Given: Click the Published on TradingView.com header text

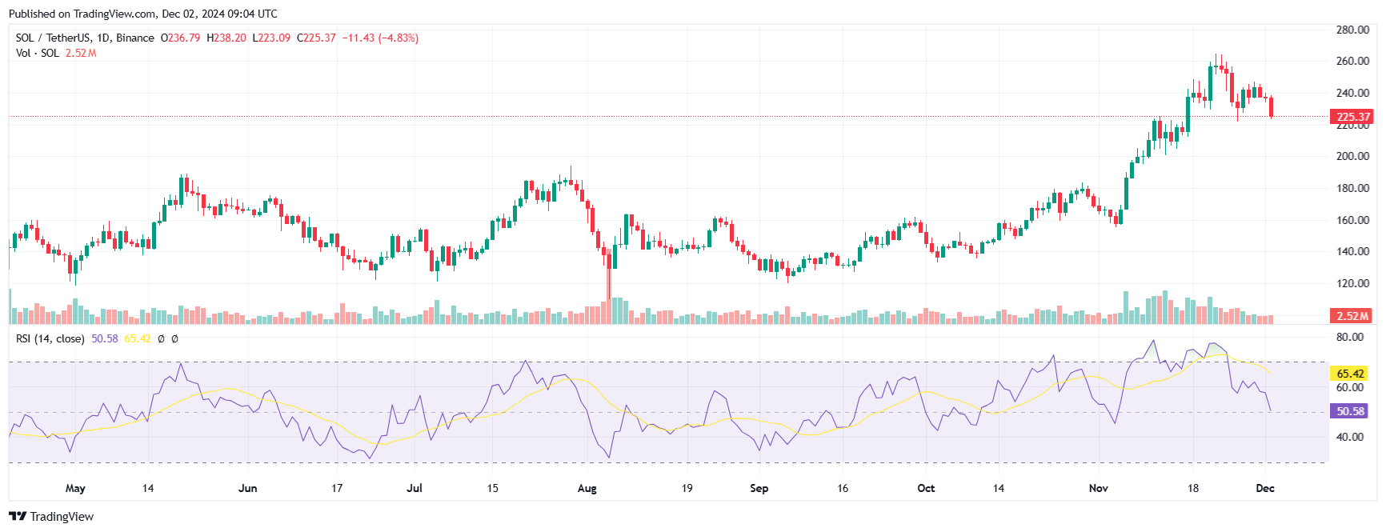Looking at the screenshot, I should [143, 14].
